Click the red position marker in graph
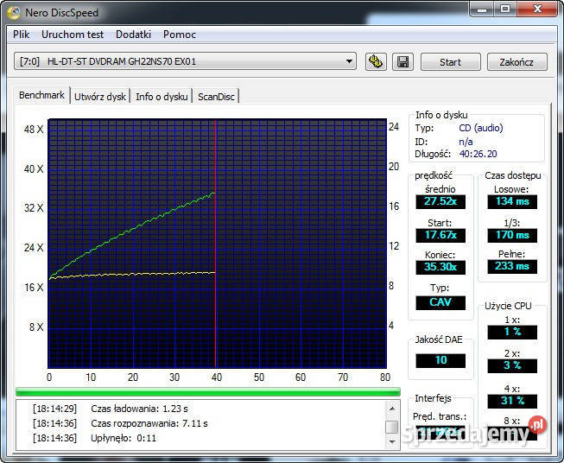 click(x=215, y=244)
